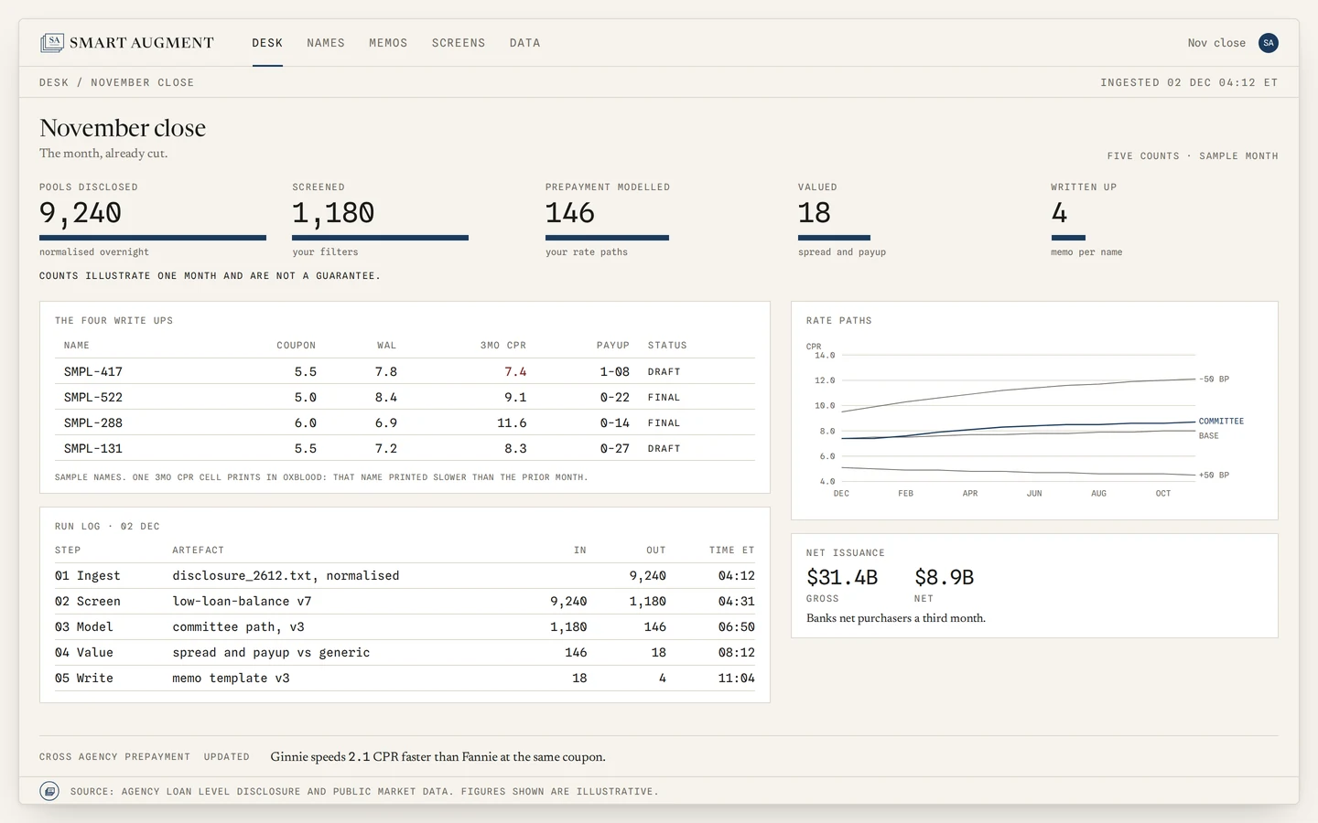Viewport: 1318px width, 823px height.
Task: Select the SMPL-522 name
Action: [x=93, y=398]
